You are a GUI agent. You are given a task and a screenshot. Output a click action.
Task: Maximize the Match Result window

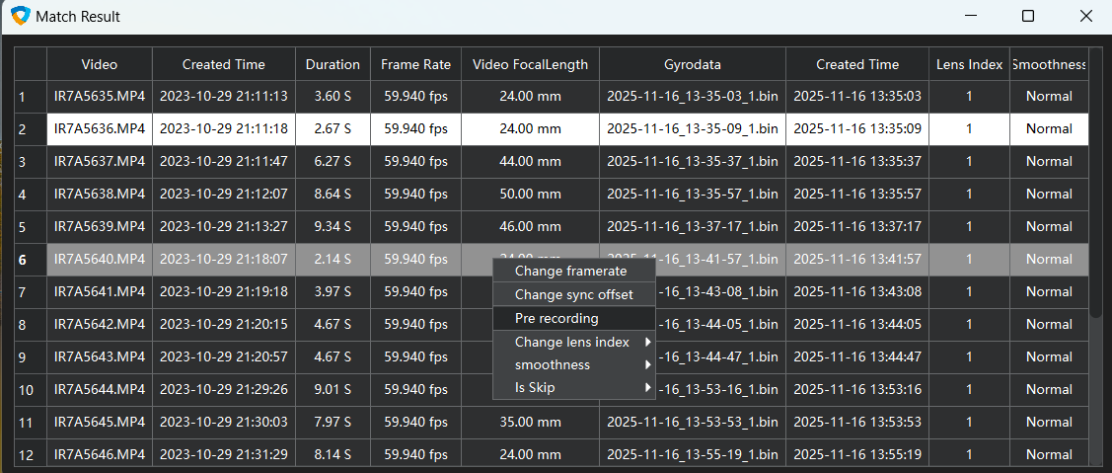1027,17
